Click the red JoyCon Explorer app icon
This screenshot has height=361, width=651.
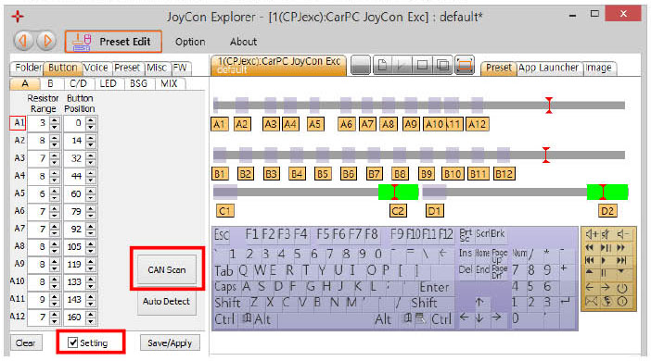click(18, 16)
